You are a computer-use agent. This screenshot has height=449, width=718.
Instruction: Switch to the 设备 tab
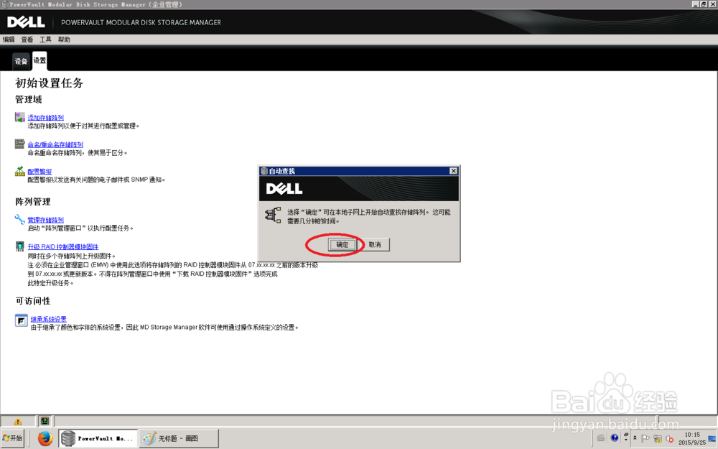21,61
